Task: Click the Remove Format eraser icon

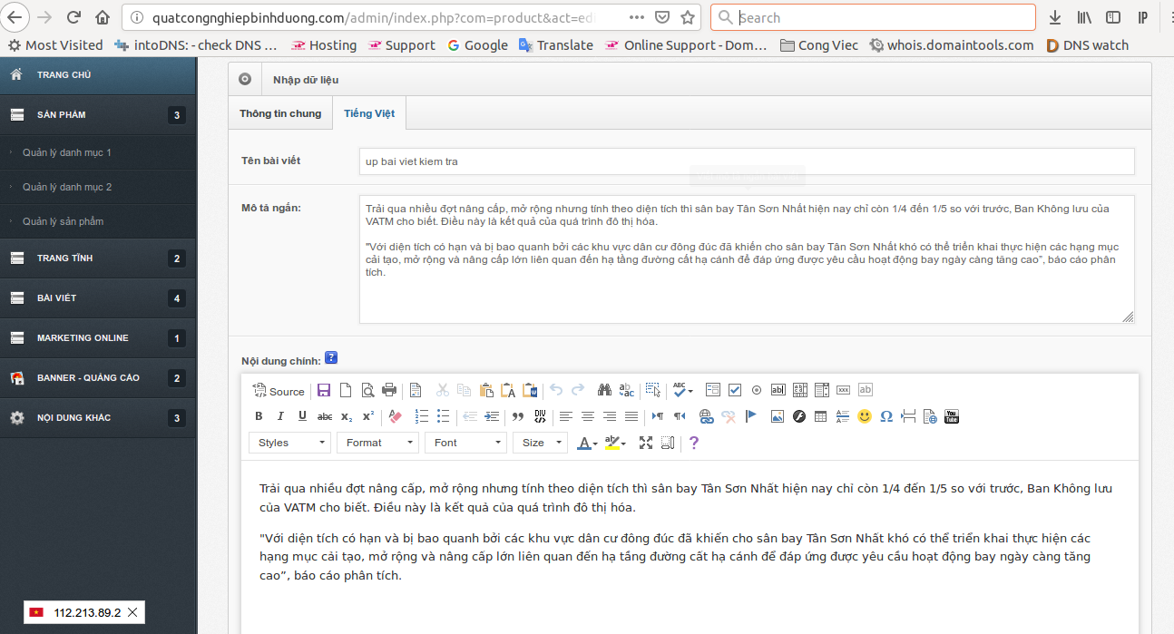Action: 395,416
